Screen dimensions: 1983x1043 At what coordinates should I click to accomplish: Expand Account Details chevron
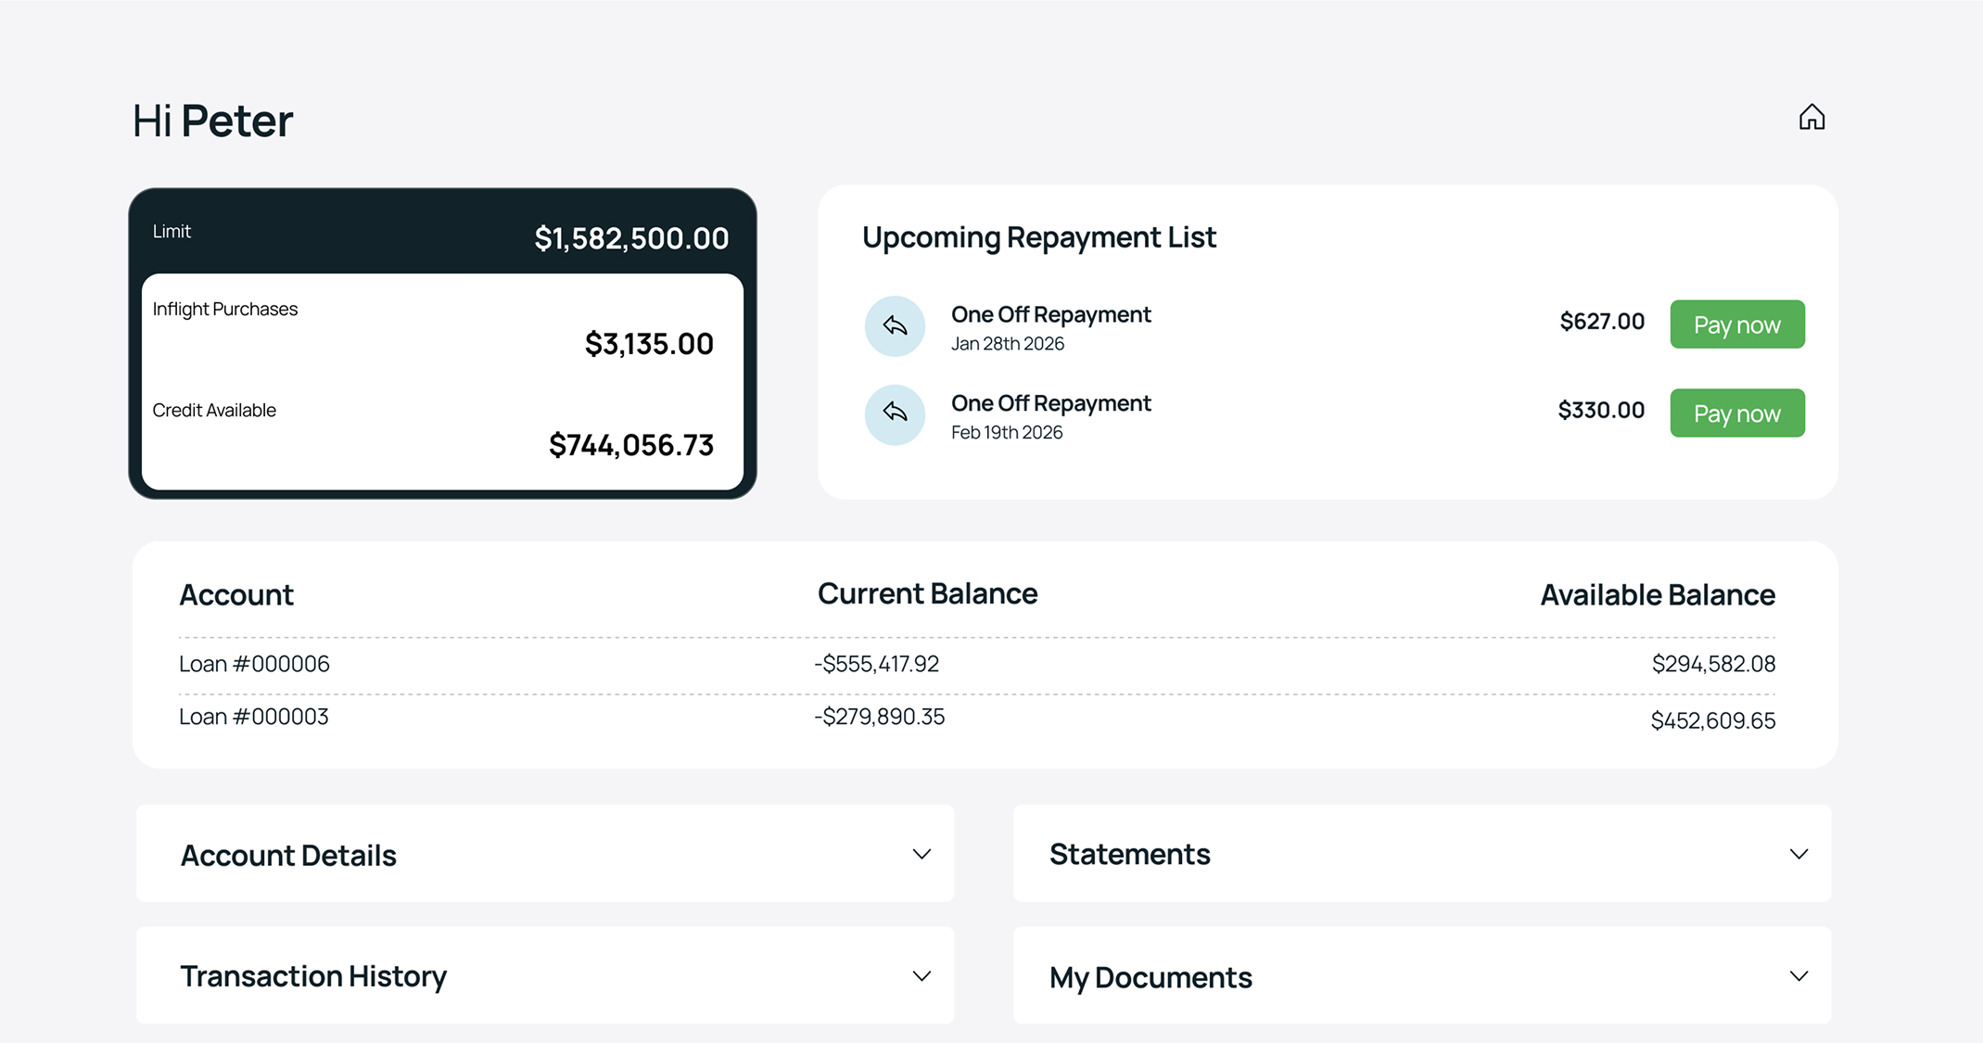(921, 854)
